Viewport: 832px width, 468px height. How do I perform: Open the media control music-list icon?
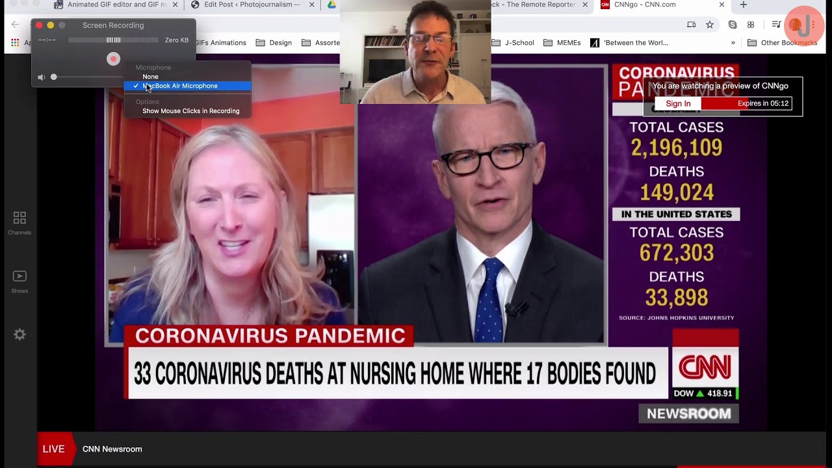click(x=776, y=25)
